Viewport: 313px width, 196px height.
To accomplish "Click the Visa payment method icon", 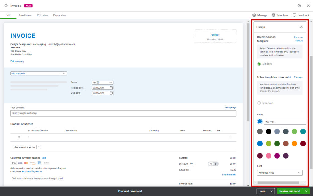I will point(20,163).
